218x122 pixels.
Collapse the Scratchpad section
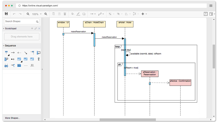tap(4, 28)
